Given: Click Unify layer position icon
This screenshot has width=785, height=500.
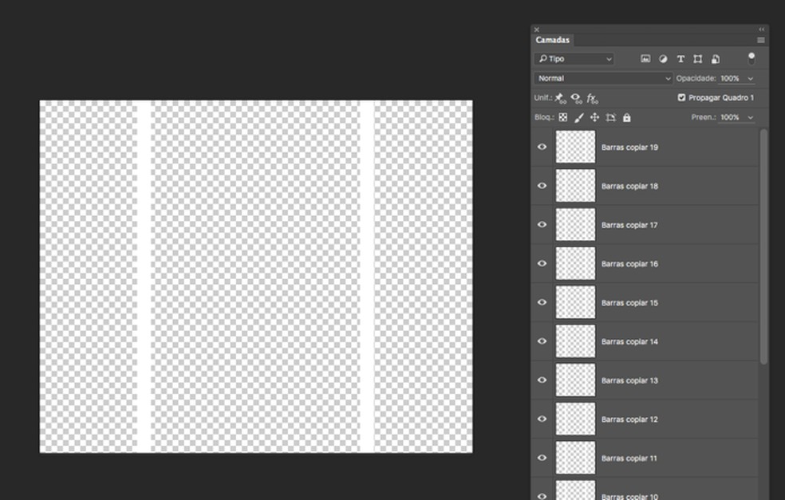Looking at the screenshot, I should 560,98.
